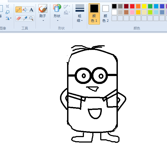Screen dimensions: 167x151
Task: Click the line thickness (粗细) icon
Action: (80, 8)
